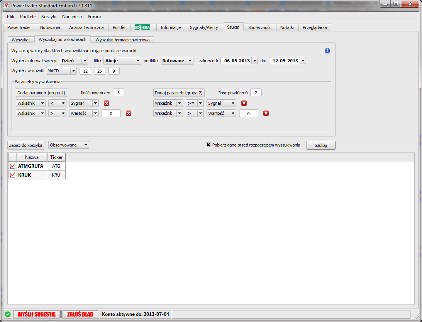Delete group 2 Sygnał condition red X
The width and height of the screenshot is (422, 322).
(244, 103)
